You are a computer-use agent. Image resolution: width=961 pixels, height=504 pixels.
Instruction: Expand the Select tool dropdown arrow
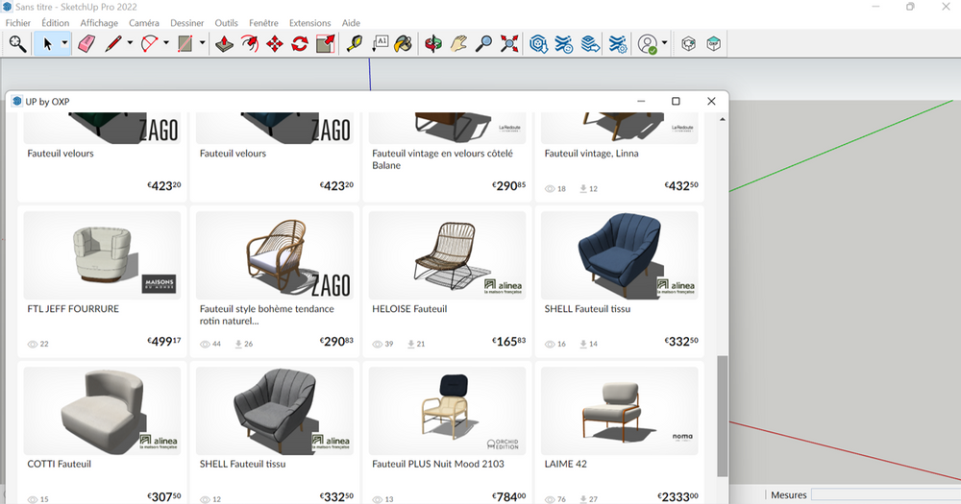click(x=64, y=43)
